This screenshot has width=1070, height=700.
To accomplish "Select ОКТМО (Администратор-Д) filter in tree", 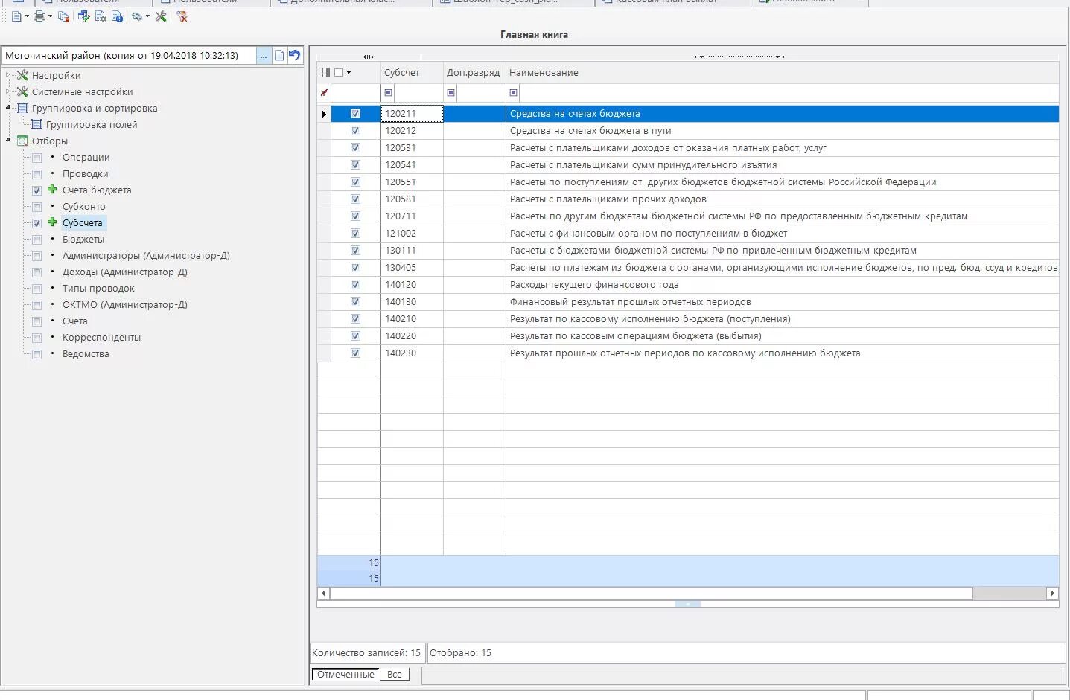I will point(125,305).
